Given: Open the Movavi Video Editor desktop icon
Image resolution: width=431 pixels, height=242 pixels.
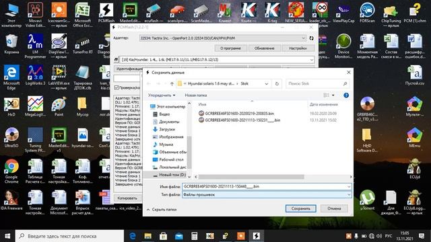Looking at the screenshot, I should [x=35, y=15].
